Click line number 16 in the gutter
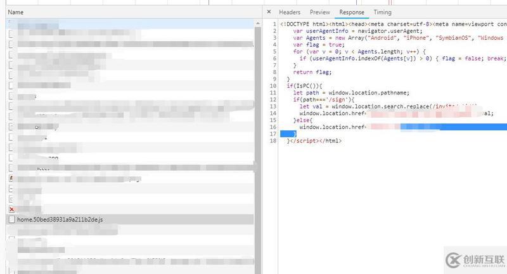The image size is (507, 274). [x=273, y=127]
